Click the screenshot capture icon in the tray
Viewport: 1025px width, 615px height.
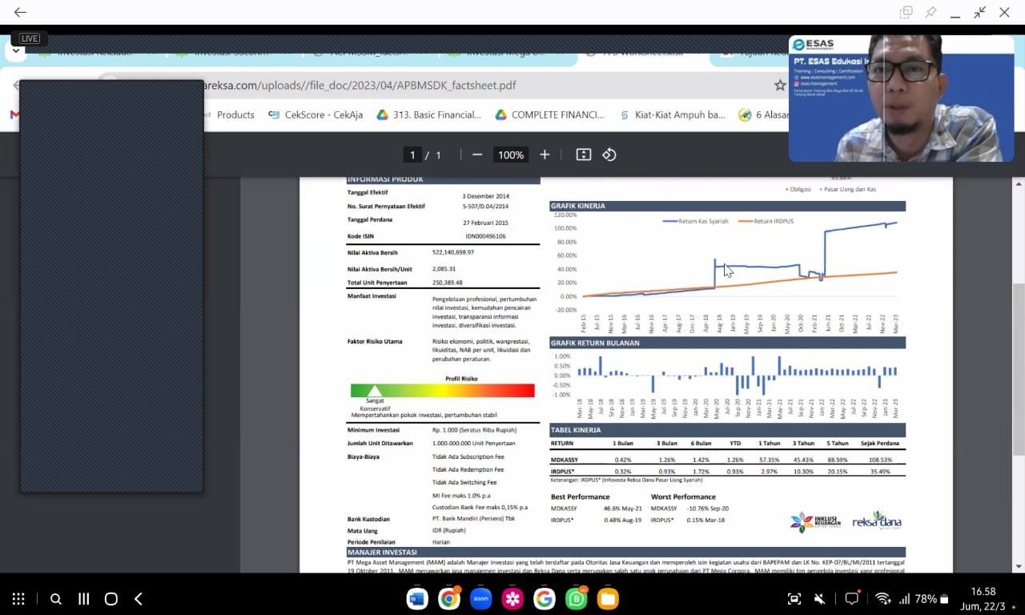coord(794,599)
